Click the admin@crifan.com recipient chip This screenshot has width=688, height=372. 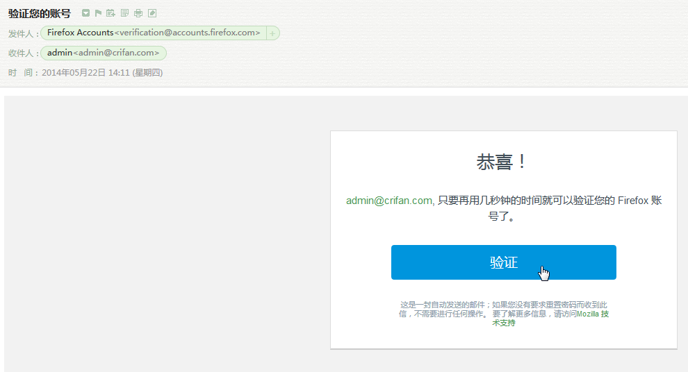(x=104, y=53)
